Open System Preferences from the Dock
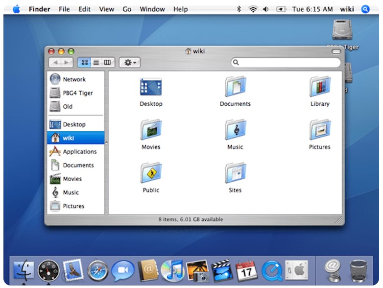The image size is (383, 288). pyautogui.click(x=296, y=270)
